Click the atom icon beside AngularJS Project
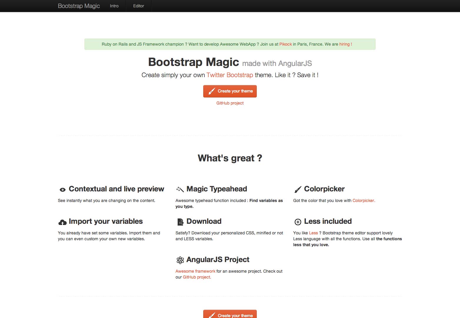The height and width of the screenshot is (318, 460). pyautogui.click(x=180, y=260)
